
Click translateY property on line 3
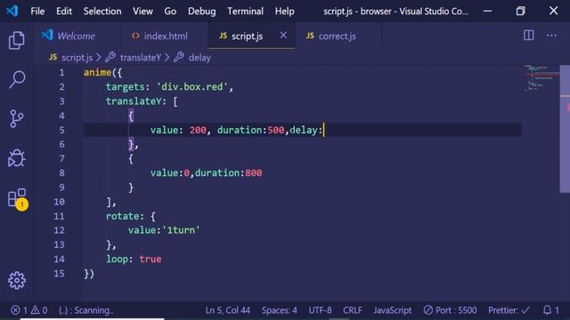click(134, 101)
